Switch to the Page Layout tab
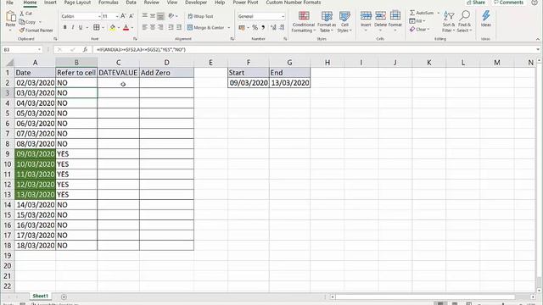 [x=77, y=3]
